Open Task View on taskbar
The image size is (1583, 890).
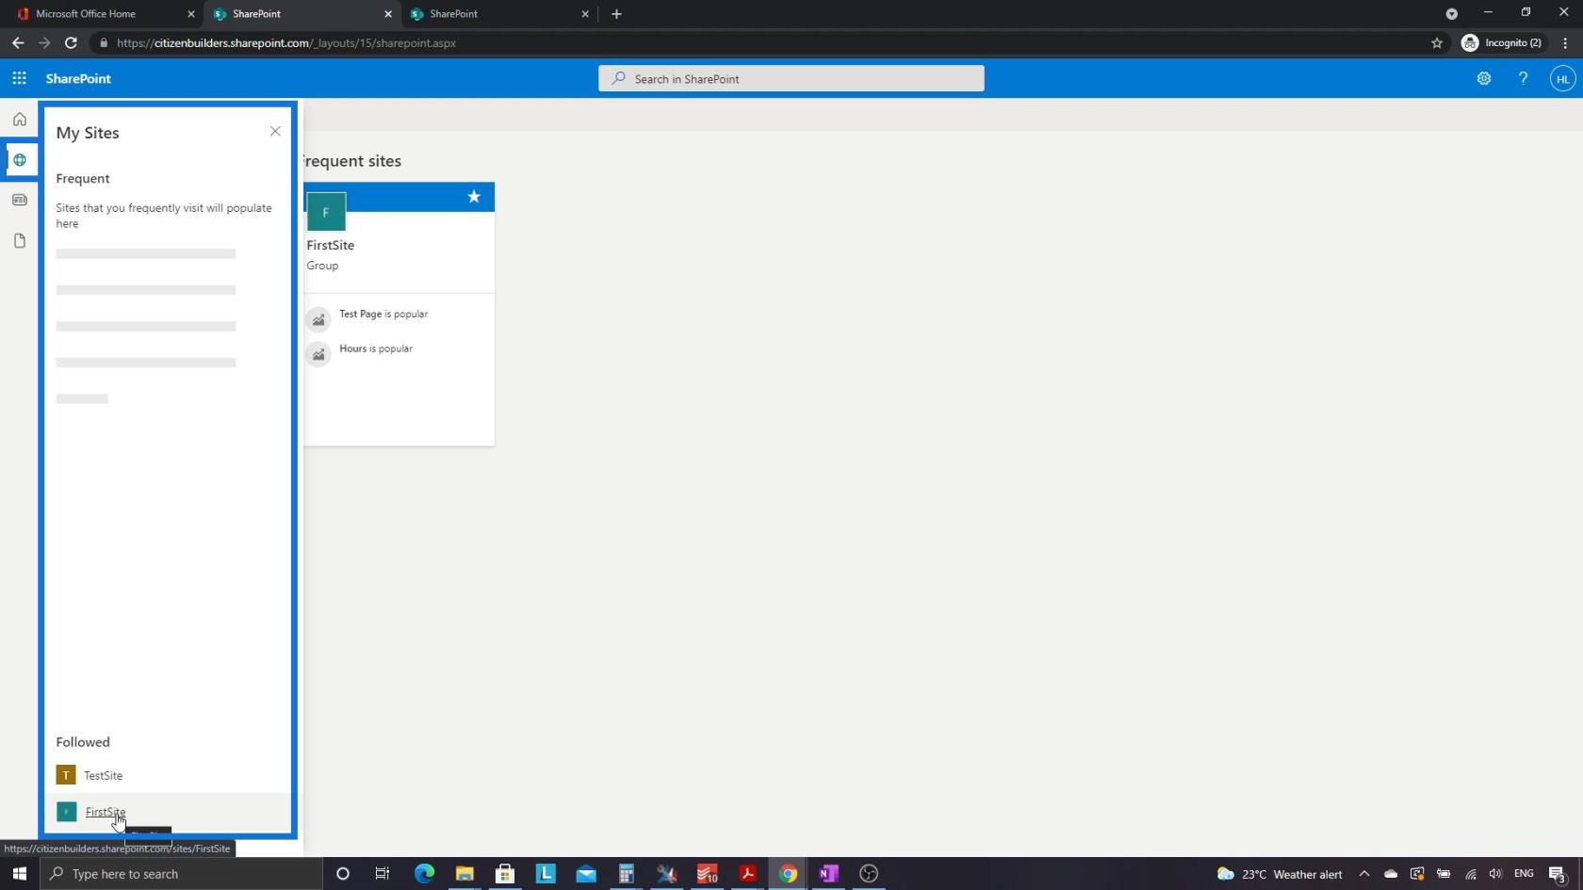point(383,874)
